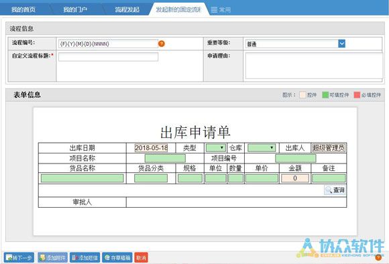Click the 金额 field showing 0
The height and width of the screenshot is (264, 389).
pyautogui.click(x=295, y=178)
